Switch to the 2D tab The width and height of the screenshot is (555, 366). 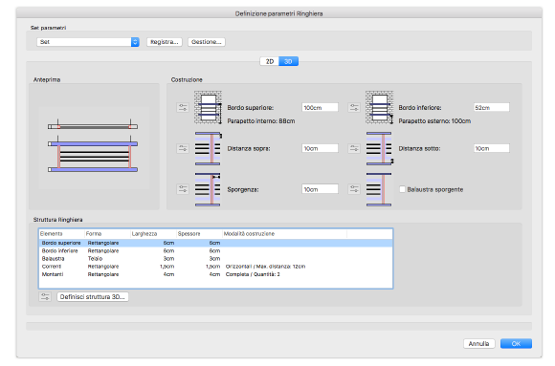[x=270, y=61]
